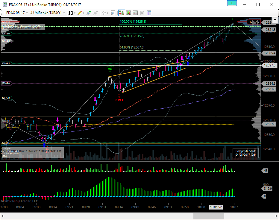Open the Data Series candlestick icon

(128, 13)
